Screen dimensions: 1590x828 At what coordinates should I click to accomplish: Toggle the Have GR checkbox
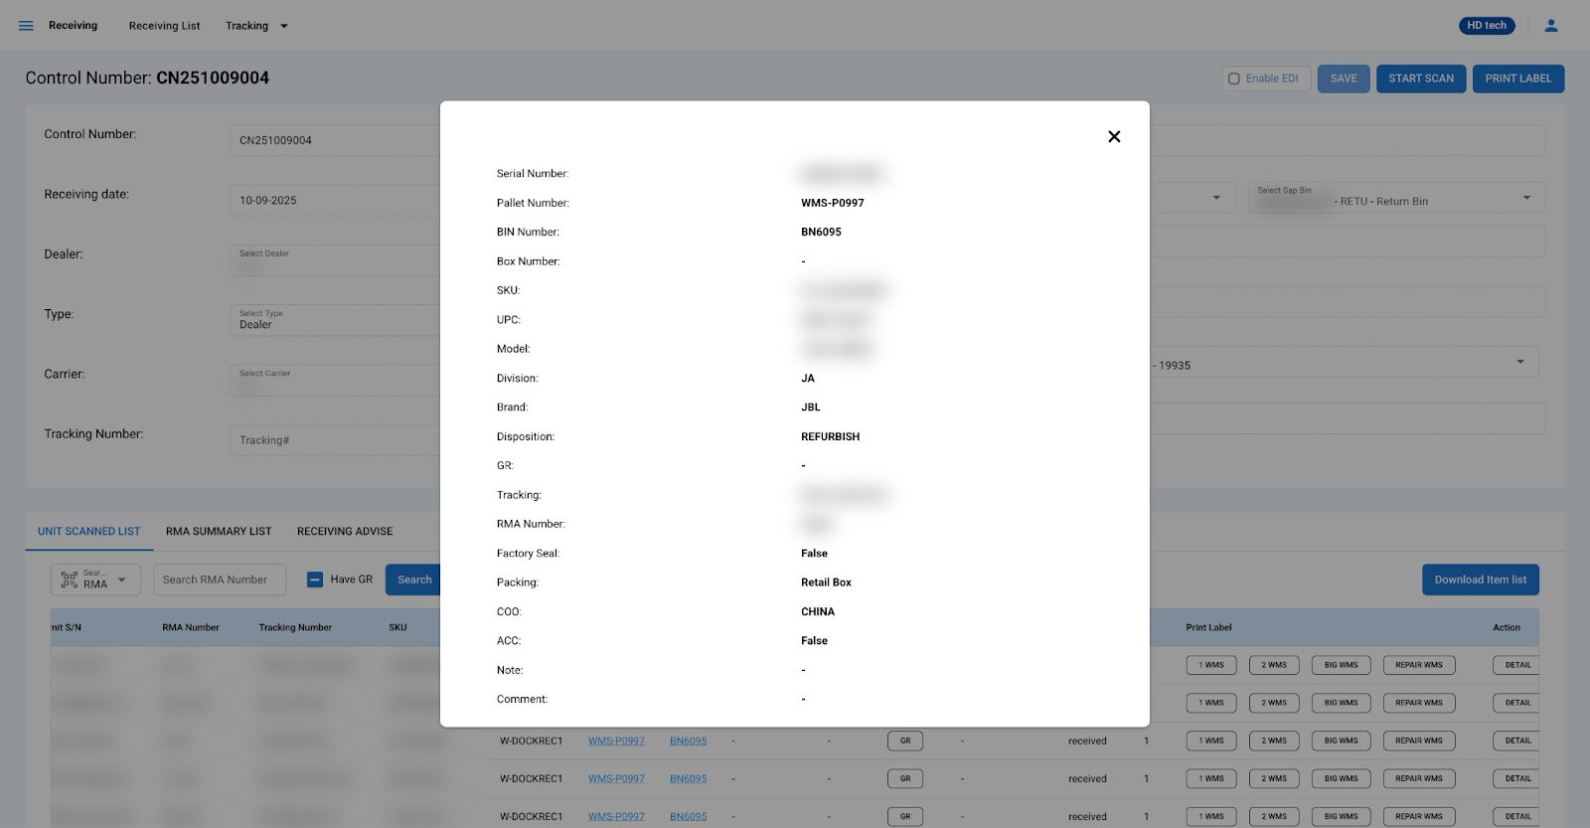[x=315, y=580]
